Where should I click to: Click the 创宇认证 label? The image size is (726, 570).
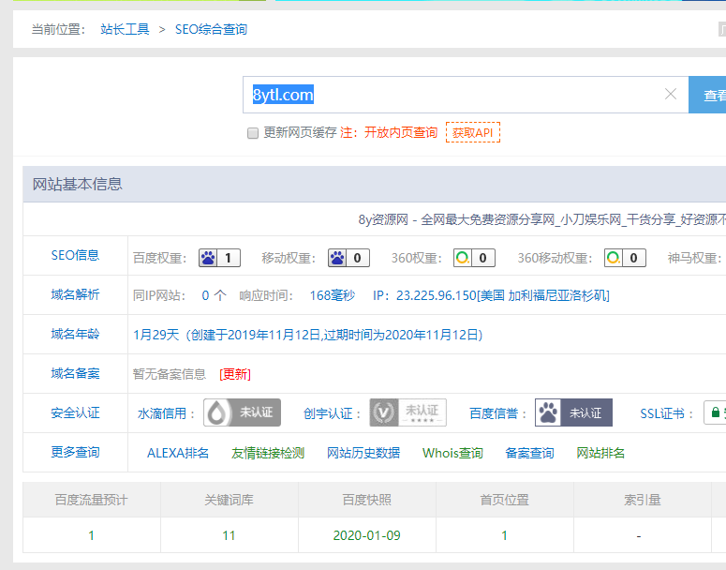pos(328,413)
